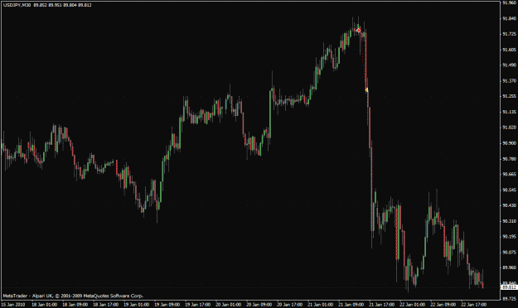Click the 21 Jan 17:00 time label
Image resolution: width=518 pixels, height=308 pixels.
point(381,305)
